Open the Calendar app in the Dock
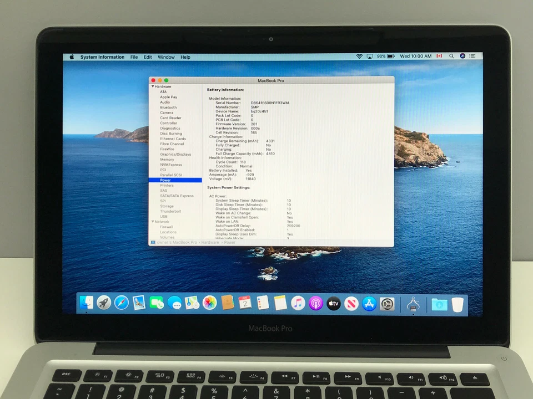The width and height of the screenshot is (533, 399). pos(245,303)
